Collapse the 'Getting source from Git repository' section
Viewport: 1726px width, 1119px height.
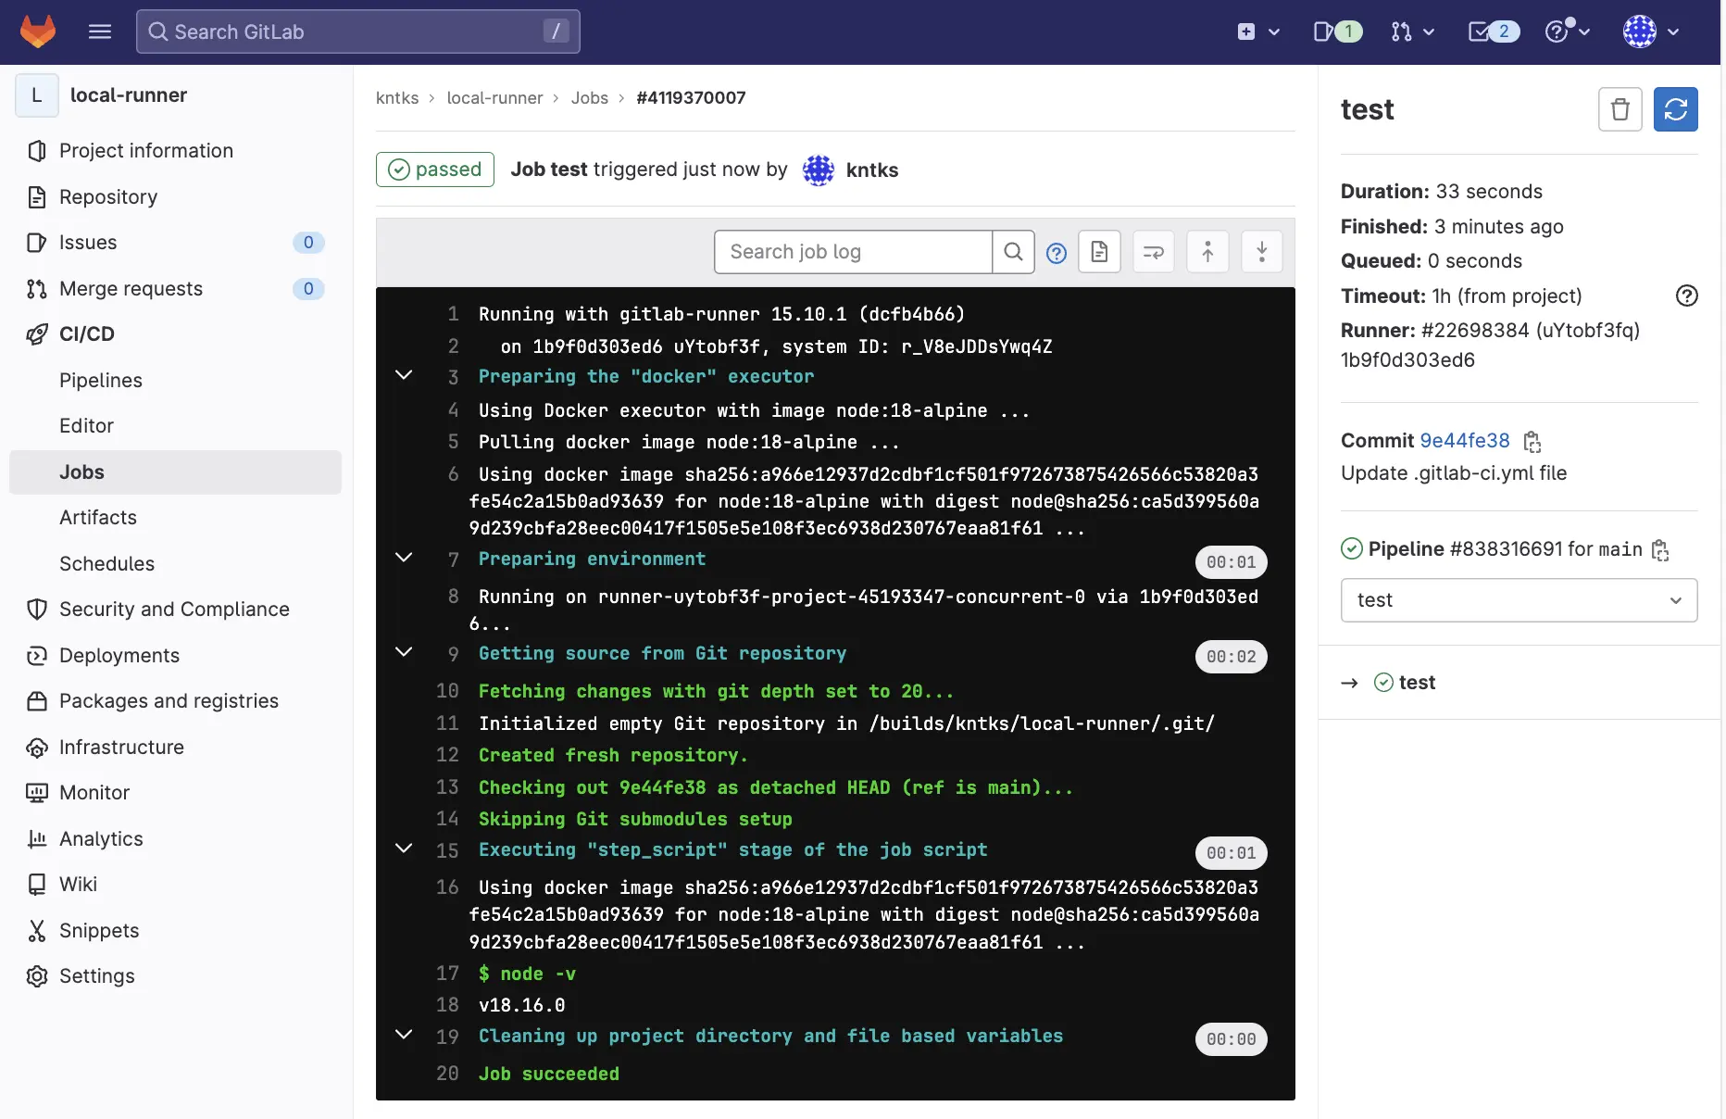pos(404,652)
